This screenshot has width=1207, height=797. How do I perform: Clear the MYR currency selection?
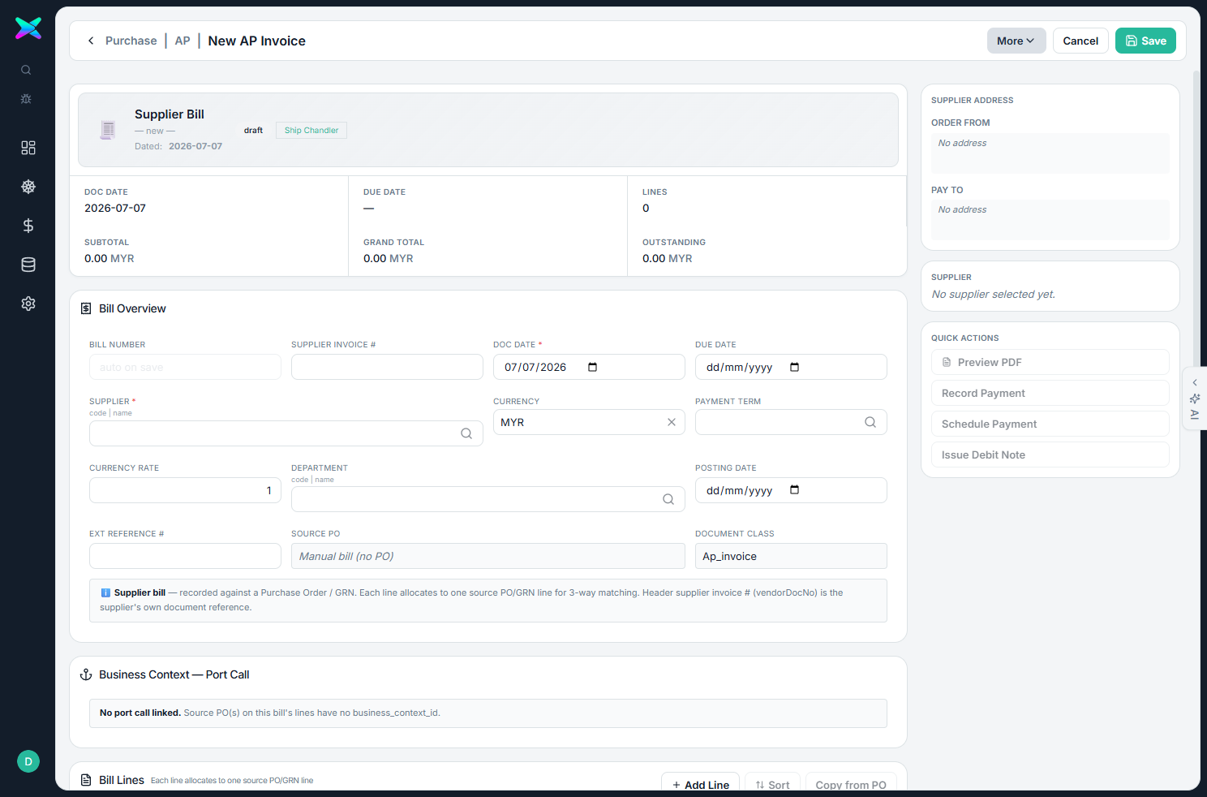pos(672,422)
